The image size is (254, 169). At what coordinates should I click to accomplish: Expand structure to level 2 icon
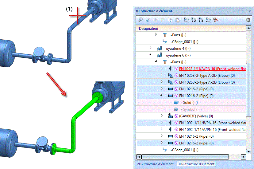pyautogui.click(x=194, y=20)
